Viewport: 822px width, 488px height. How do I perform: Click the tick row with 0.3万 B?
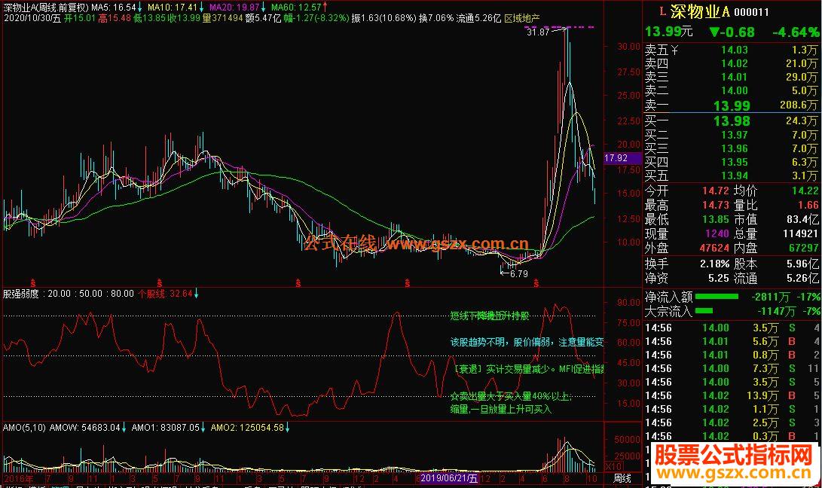(x=732, y=436)
